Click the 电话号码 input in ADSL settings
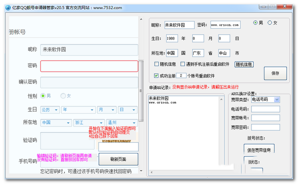Image resolution: width=298 pixels, height=184 pixels. point(266,109)
